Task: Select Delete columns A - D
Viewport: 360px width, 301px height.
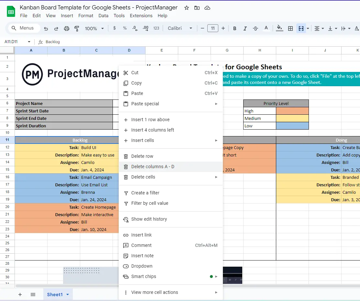Action: tap(170, 167)
